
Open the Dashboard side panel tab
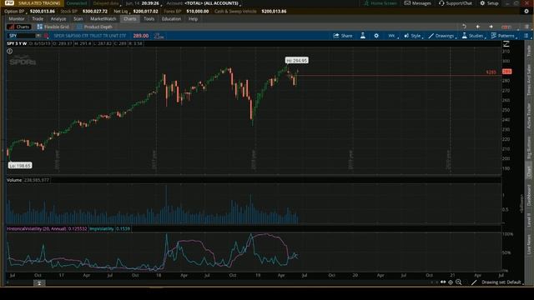point(529,195)
